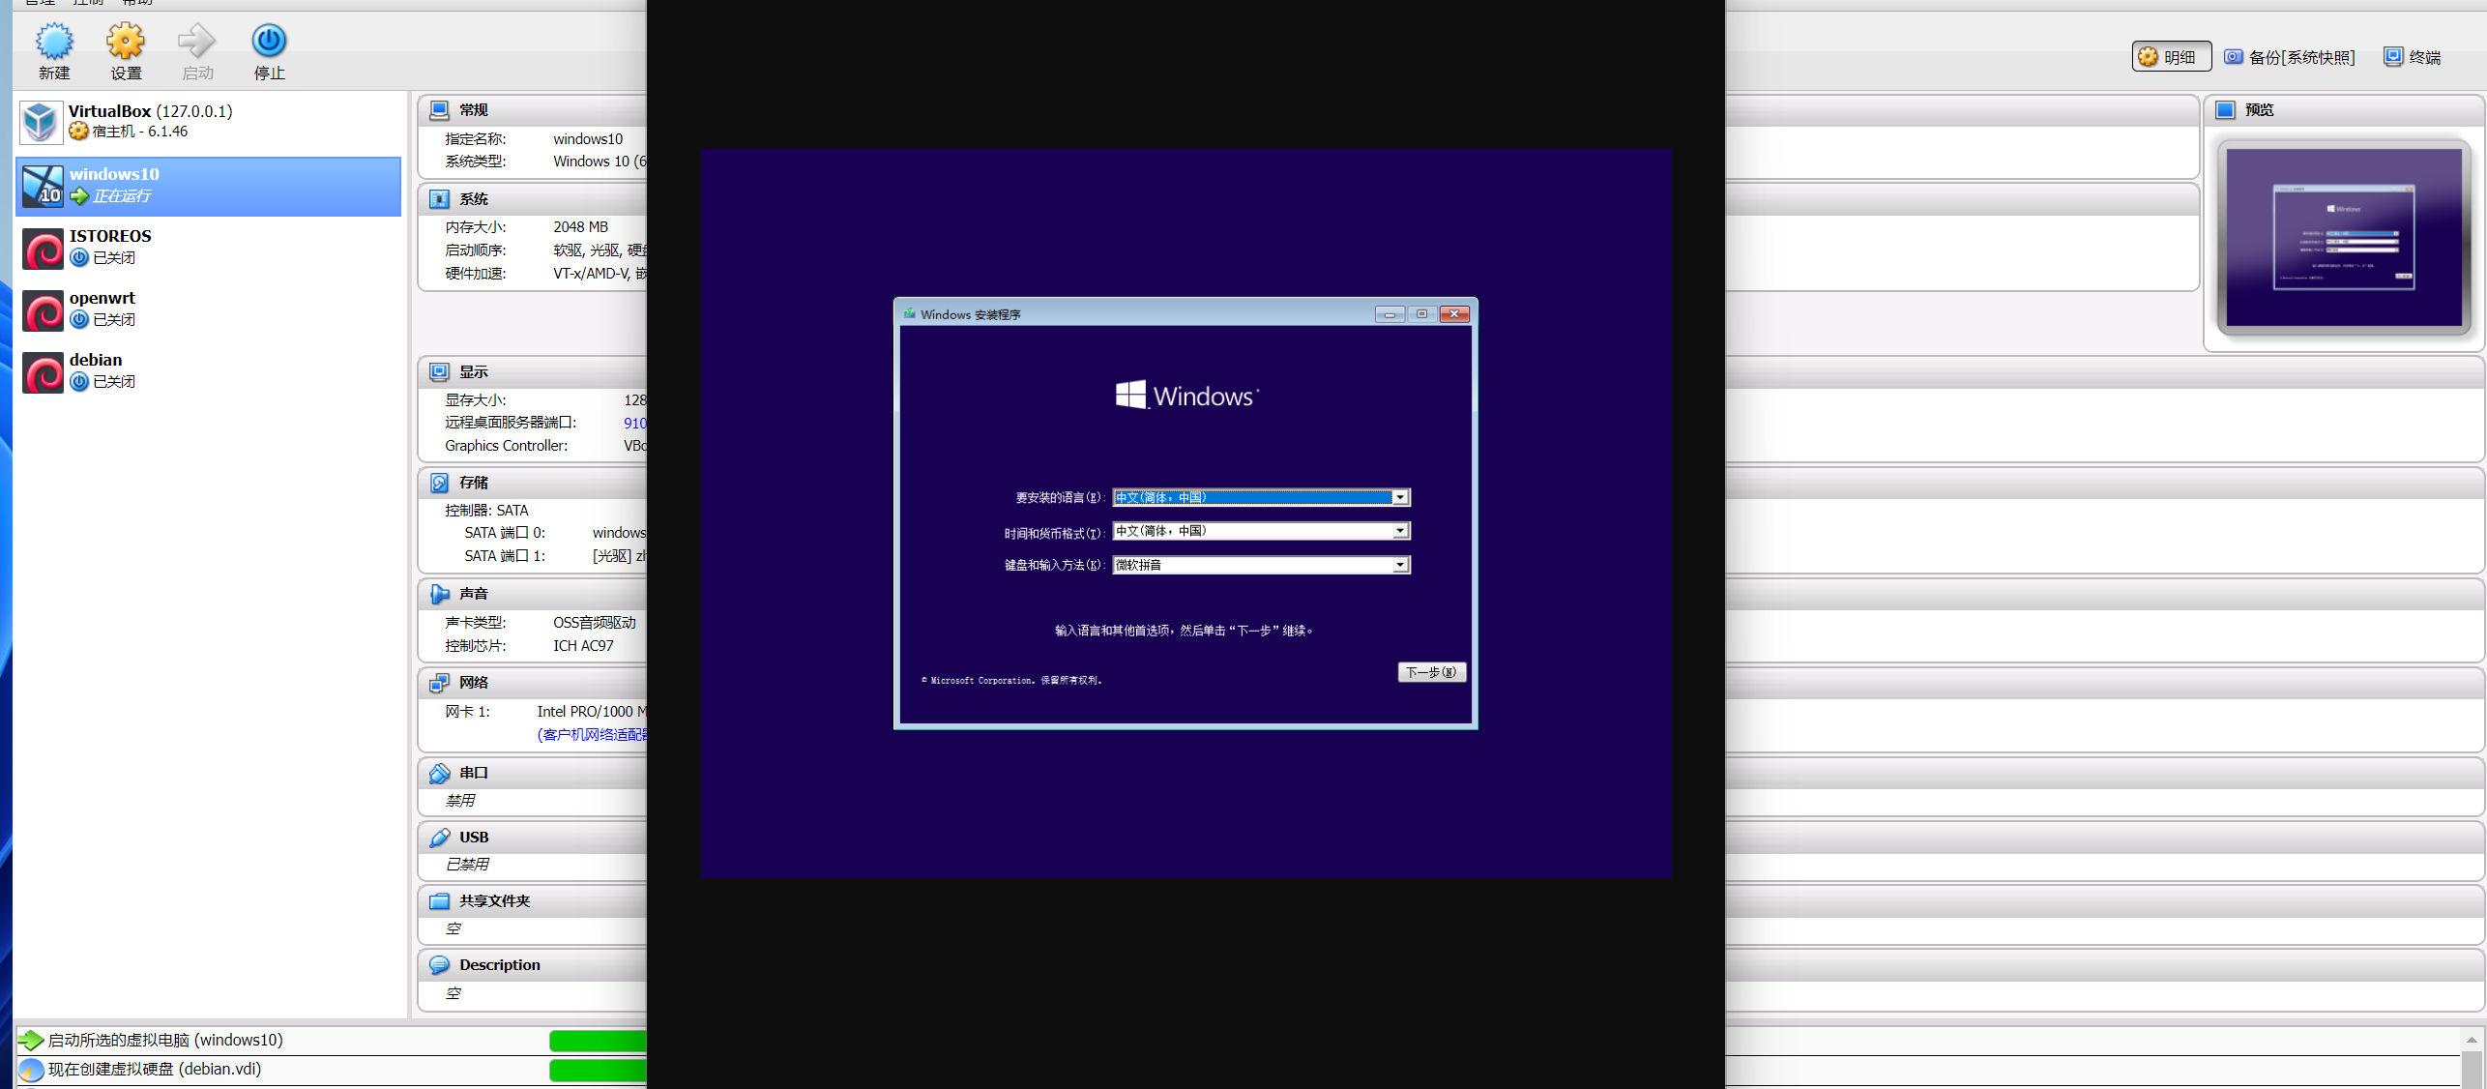
Task: Click the 现在创建虚拟硬盘 task progress bar
Action: 598,1070
